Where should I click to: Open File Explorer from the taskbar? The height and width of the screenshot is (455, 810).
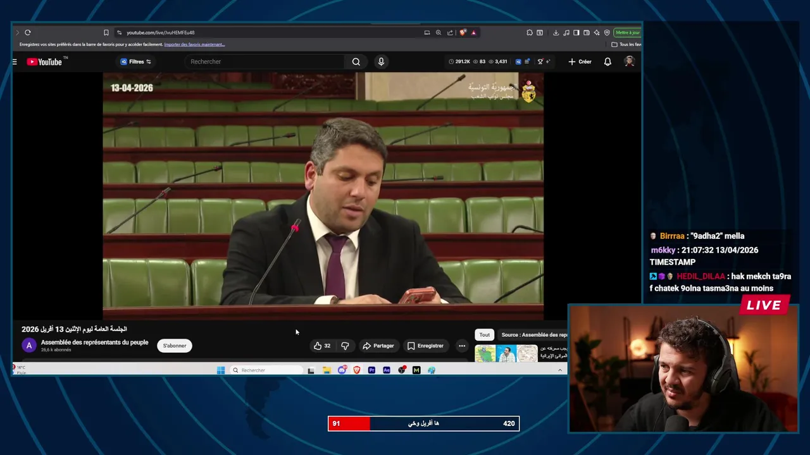pyautogui.click(x=327, y=370)
